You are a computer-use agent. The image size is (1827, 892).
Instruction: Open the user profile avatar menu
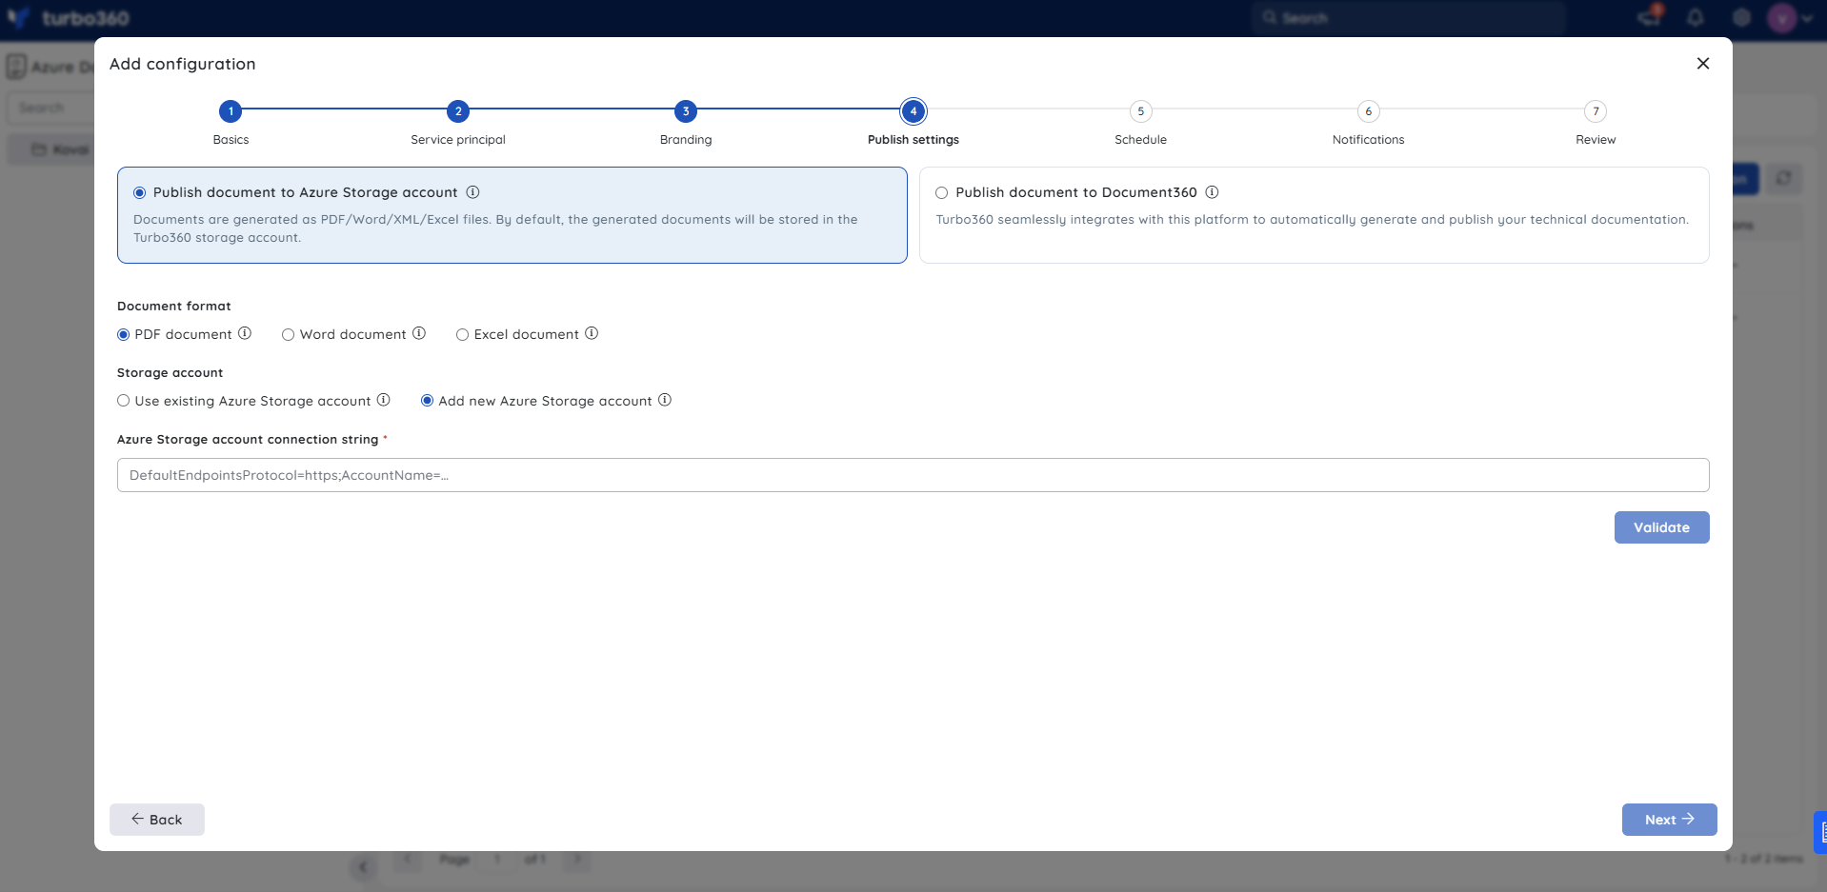click(1782, 18)
